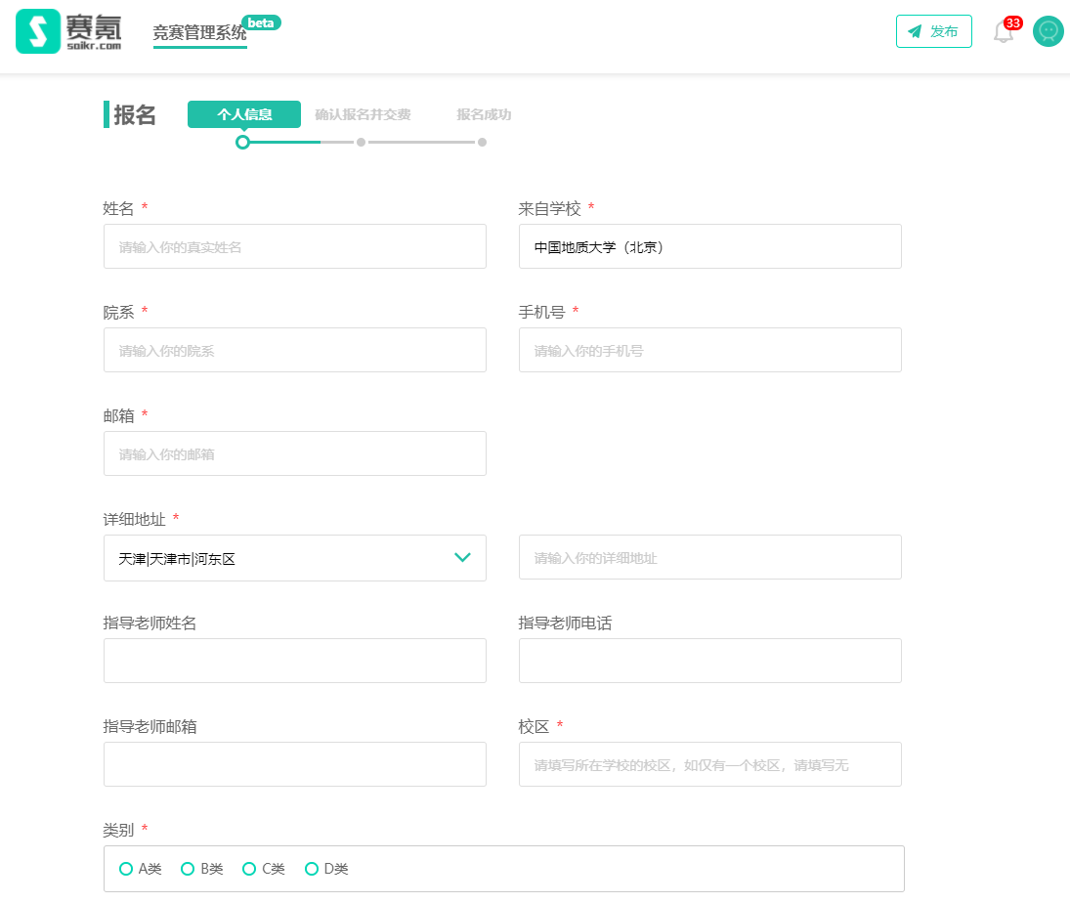Focus the 姓名 real name input
Image resolution: width=1070 pixels, height=903 pixels.
(294, 246)
